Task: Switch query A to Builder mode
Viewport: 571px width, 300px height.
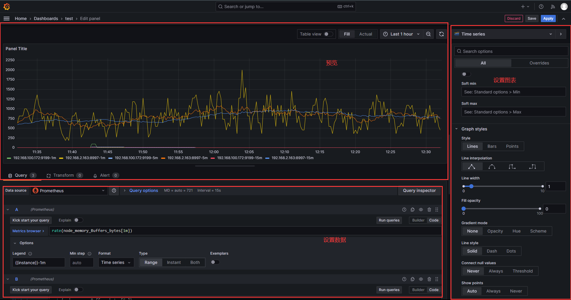Action: [418, 220]
